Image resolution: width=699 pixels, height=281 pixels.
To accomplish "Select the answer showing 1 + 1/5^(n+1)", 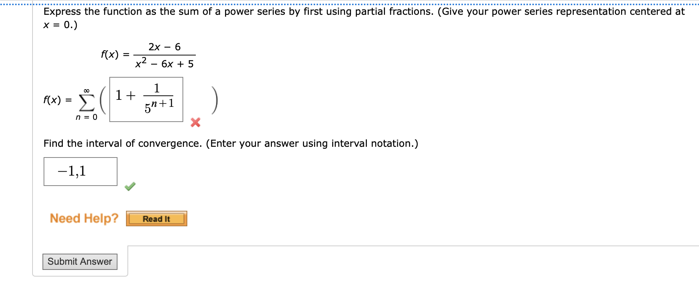I will (x=146, y=99).
